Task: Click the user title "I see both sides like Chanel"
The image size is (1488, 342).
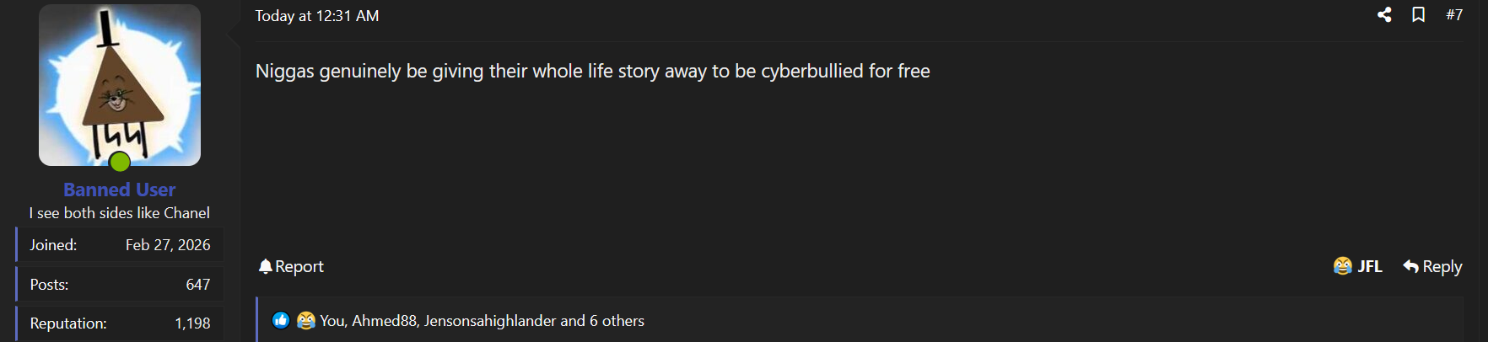Action: pos(120,213)
